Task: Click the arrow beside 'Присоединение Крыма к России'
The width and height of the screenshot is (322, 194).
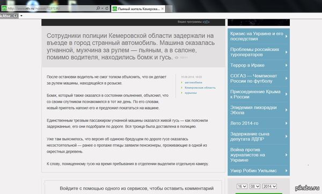Action: [x=286, y=94]
